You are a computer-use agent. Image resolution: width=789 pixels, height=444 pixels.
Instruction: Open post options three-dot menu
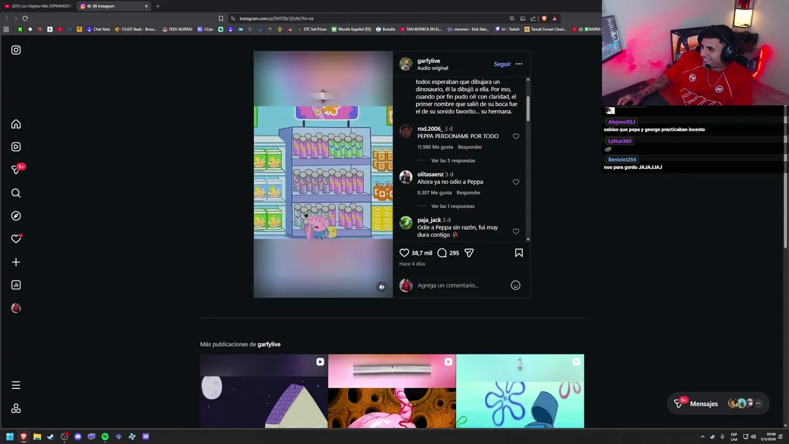519,64
